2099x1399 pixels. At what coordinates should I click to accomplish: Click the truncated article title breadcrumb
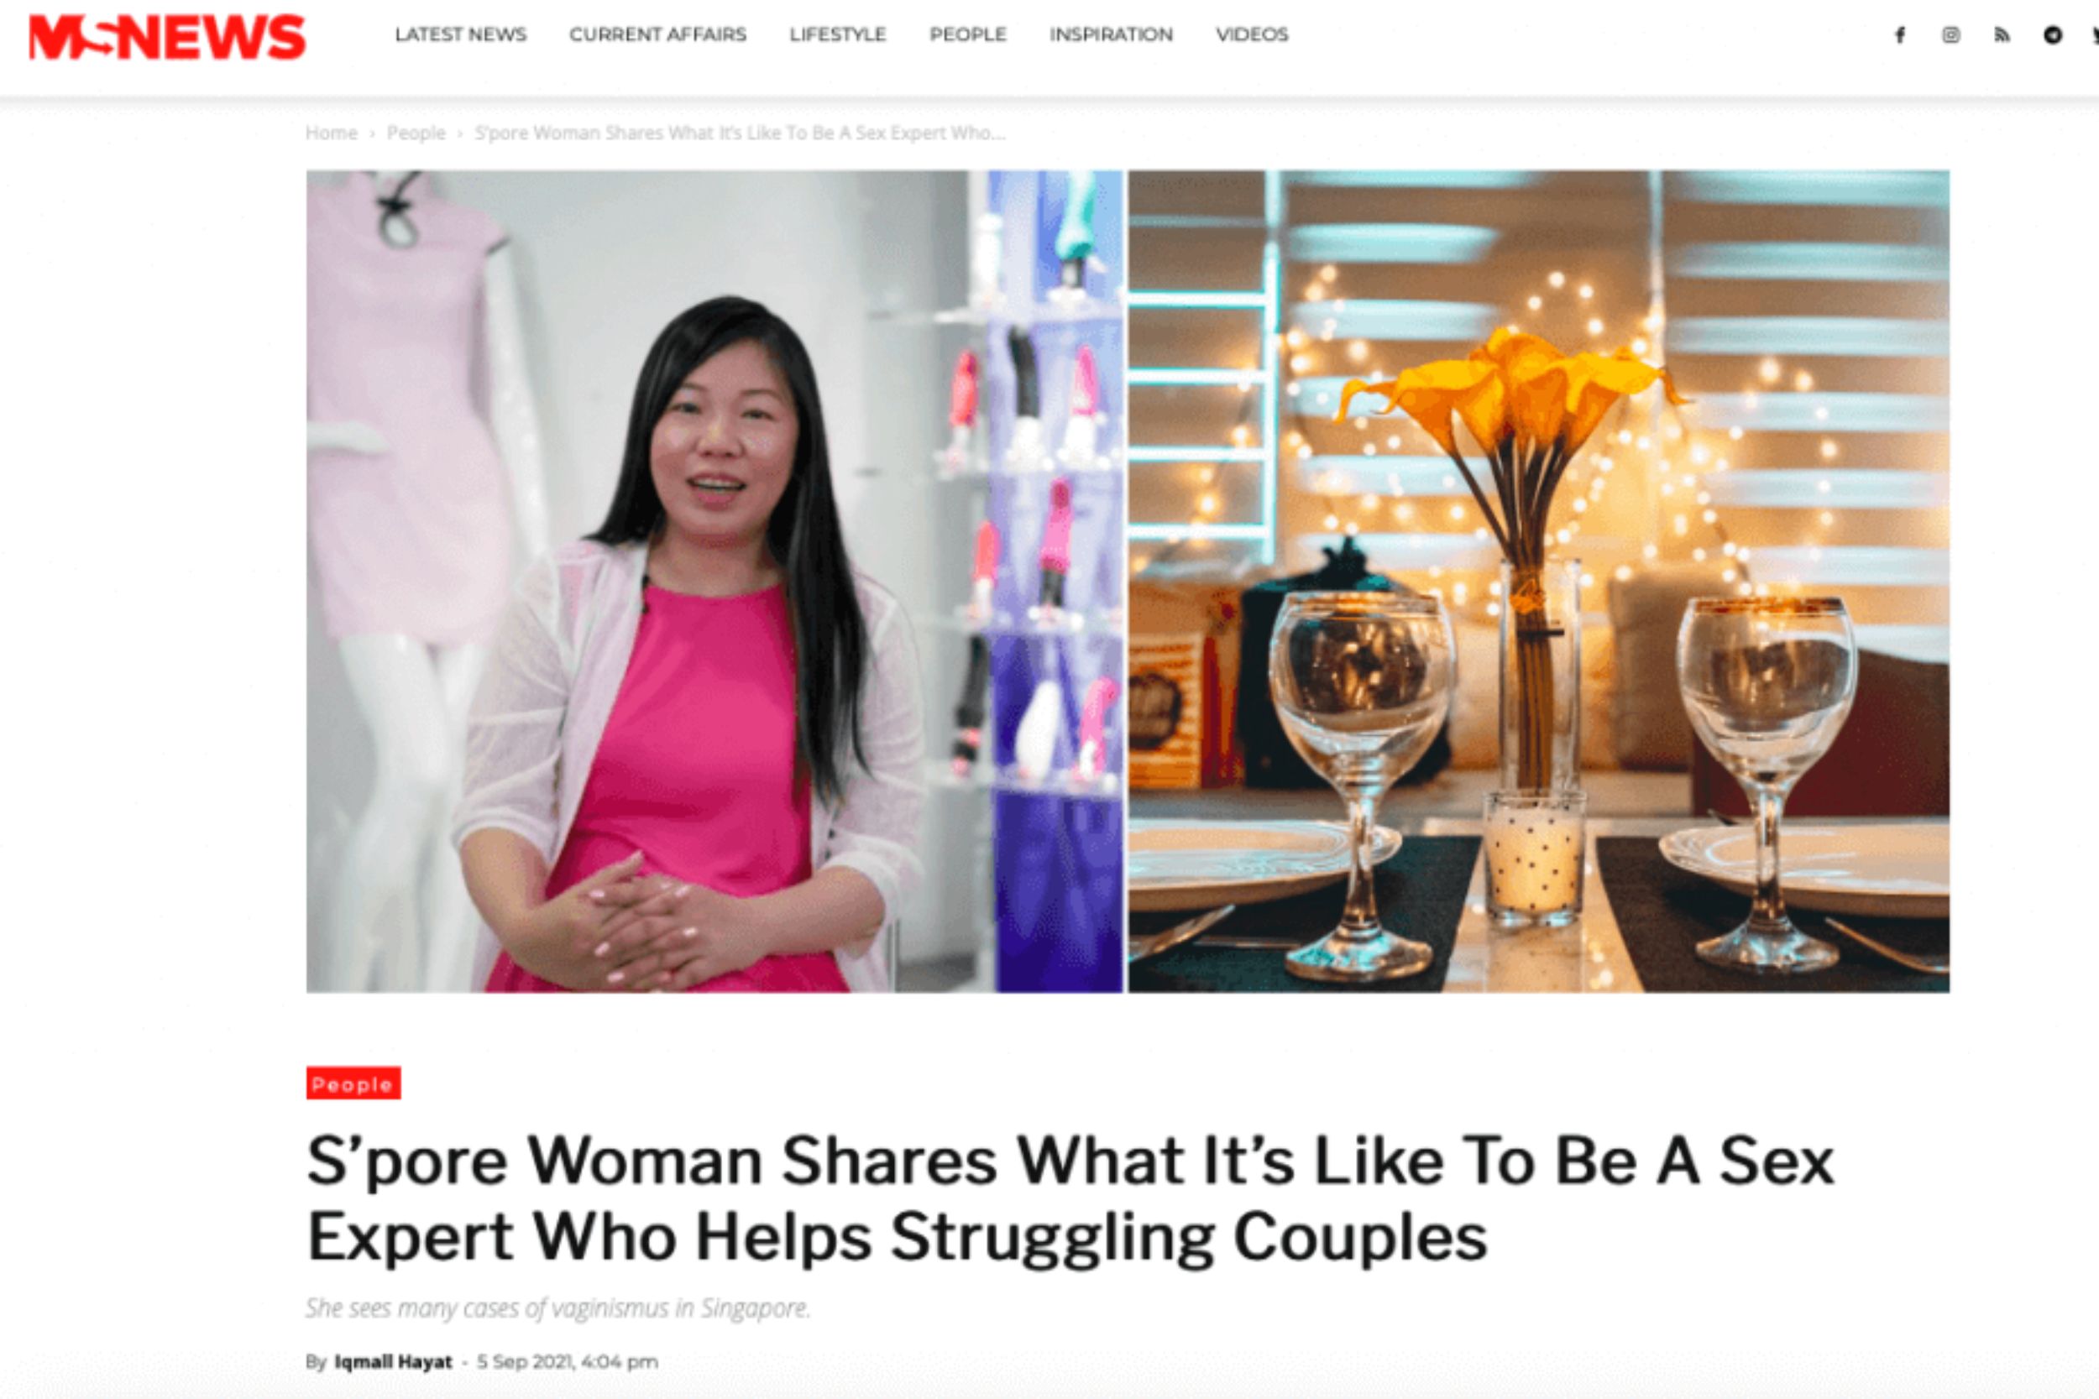[x=740, y=133]
